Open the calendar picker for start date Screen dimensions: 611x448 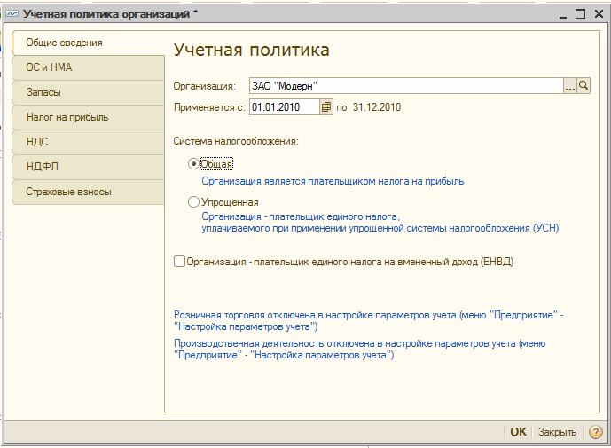(326, 107)
